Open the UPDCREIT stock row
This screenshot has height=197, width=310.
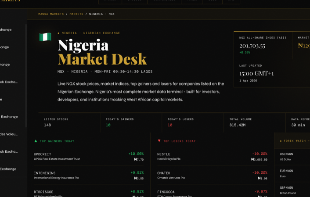pos(89,156)
